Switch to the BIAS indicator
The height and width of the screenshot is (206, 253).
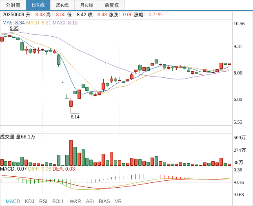tap(104, 202)
